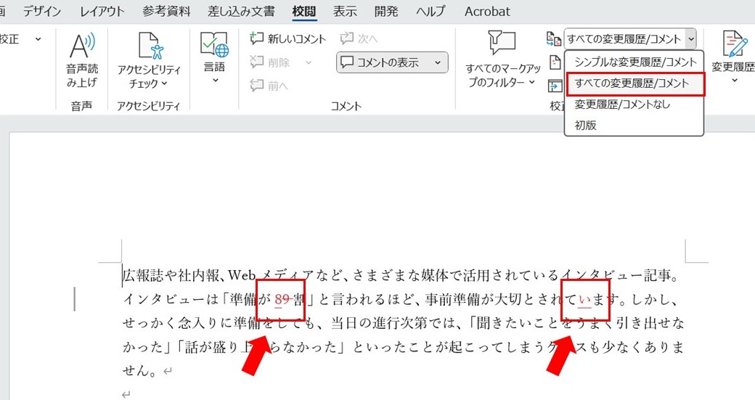Open the 校正 group dropdown arrow
Image resolution: width=755 pixels, height=400 pixels.
pos(38,39)
